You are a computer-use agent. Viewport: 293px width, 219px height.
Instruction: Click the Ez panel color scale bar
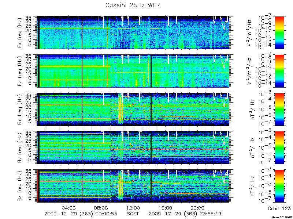[279, 71]
